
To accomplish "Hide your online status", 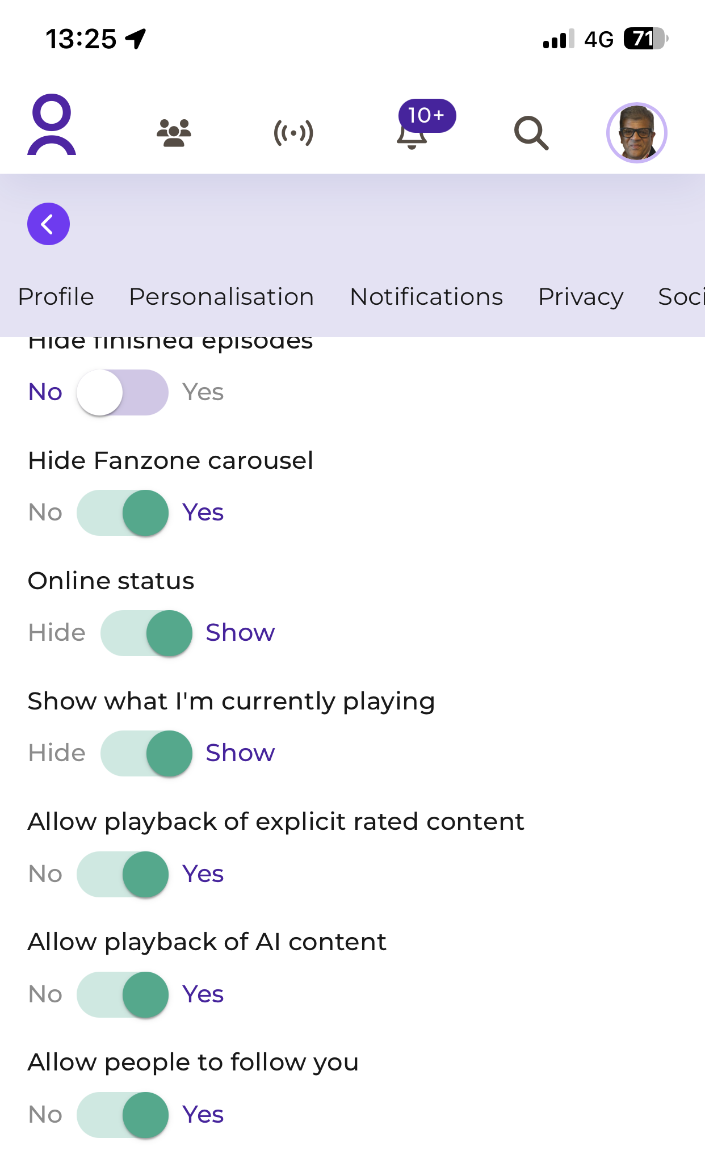I will tap(146, 632).
